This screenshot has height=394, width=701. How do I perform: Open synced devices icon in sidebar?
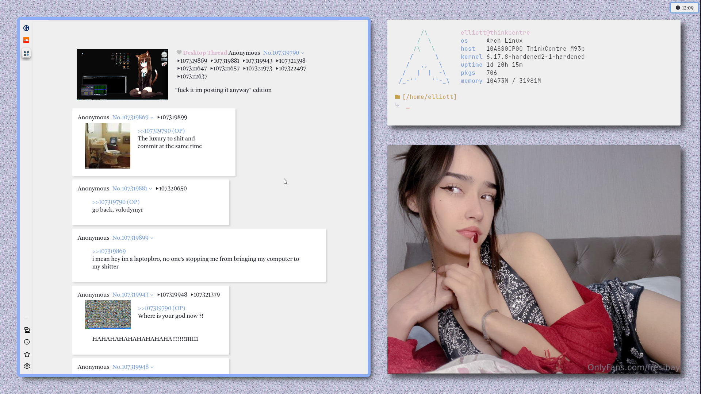[x=27, y=330]
